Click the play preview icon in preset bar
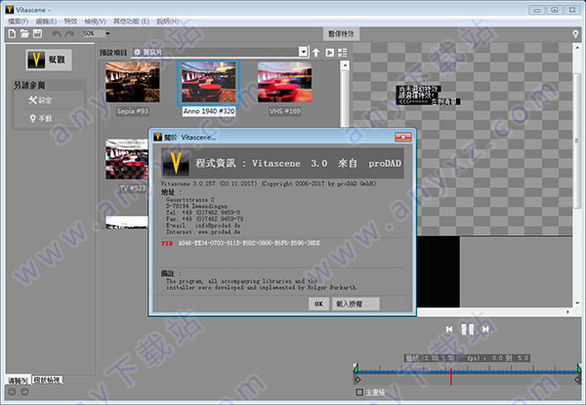 tap(329, 53)
